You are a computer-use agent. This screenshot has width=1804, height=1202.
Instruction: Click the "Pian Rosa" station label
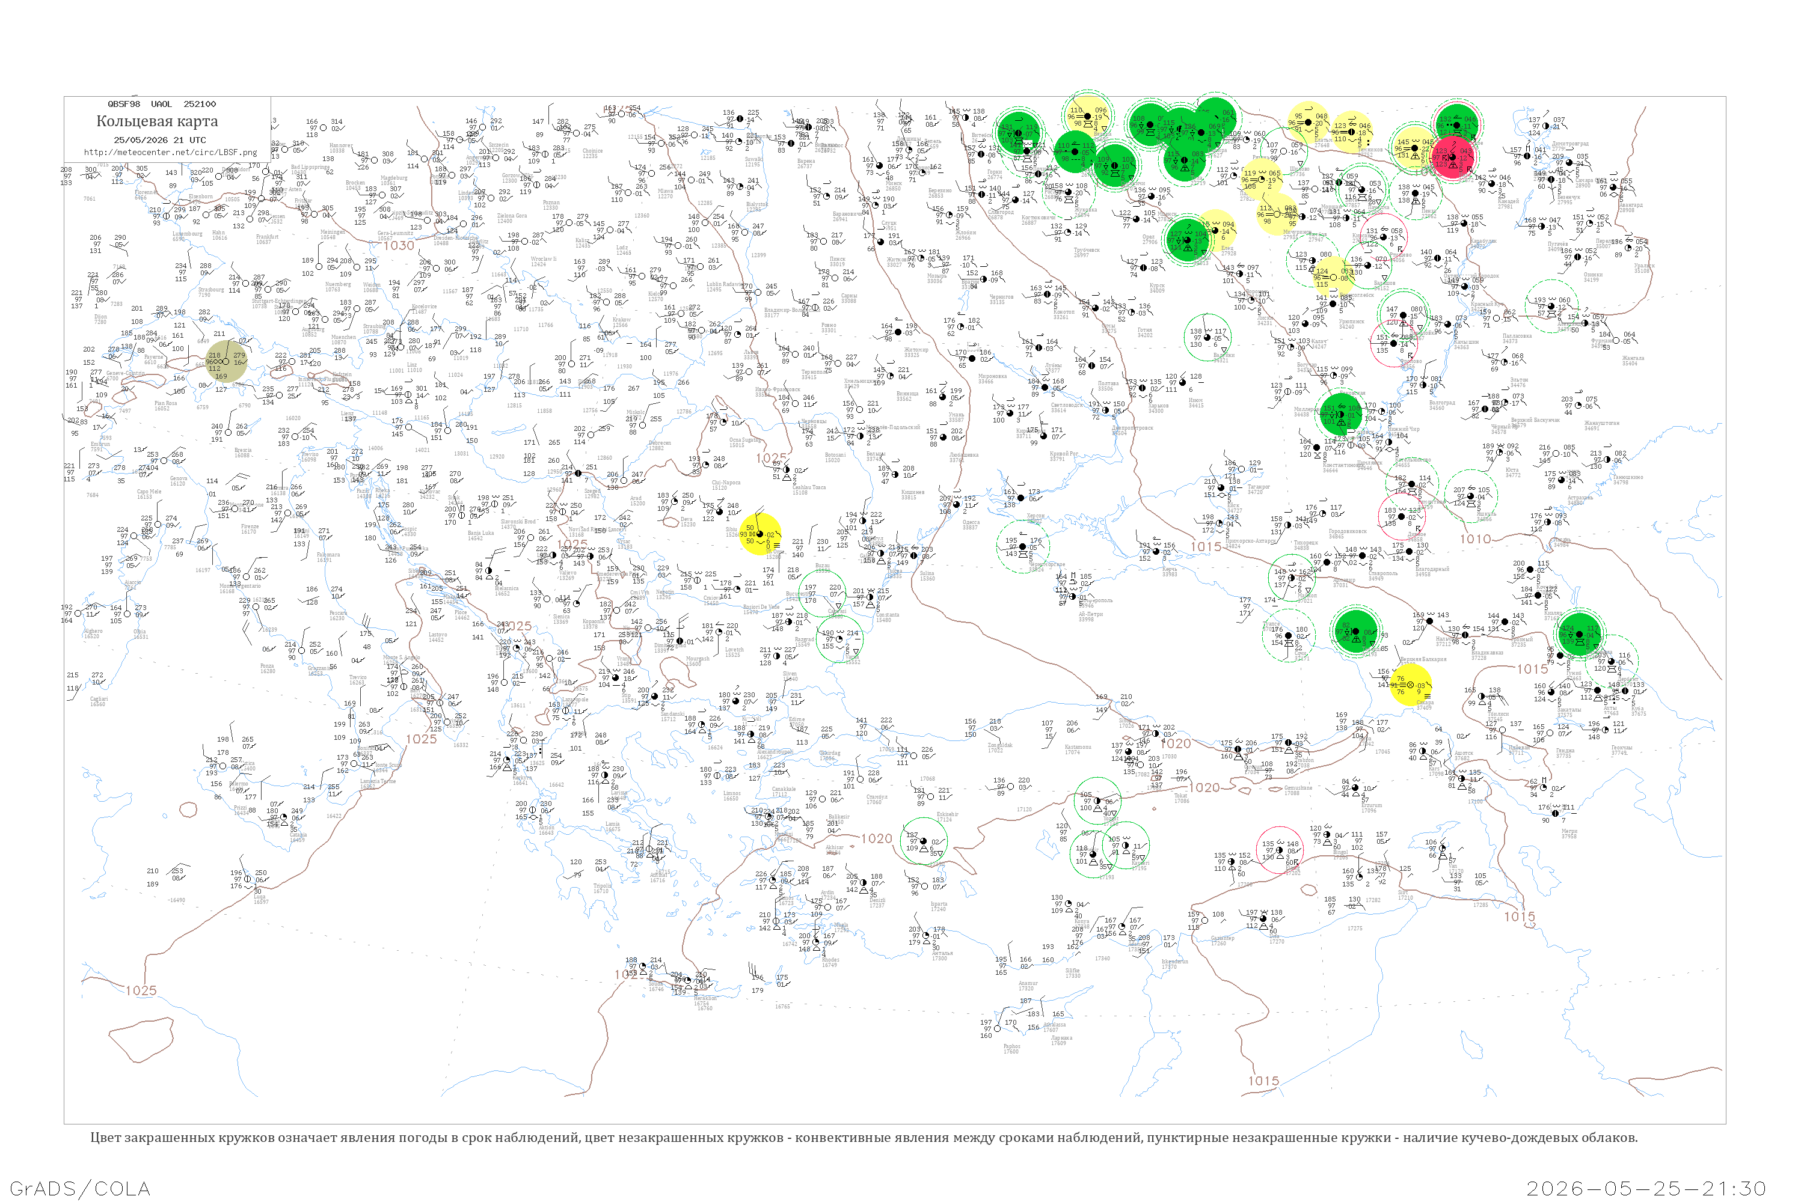pos(166,403)
